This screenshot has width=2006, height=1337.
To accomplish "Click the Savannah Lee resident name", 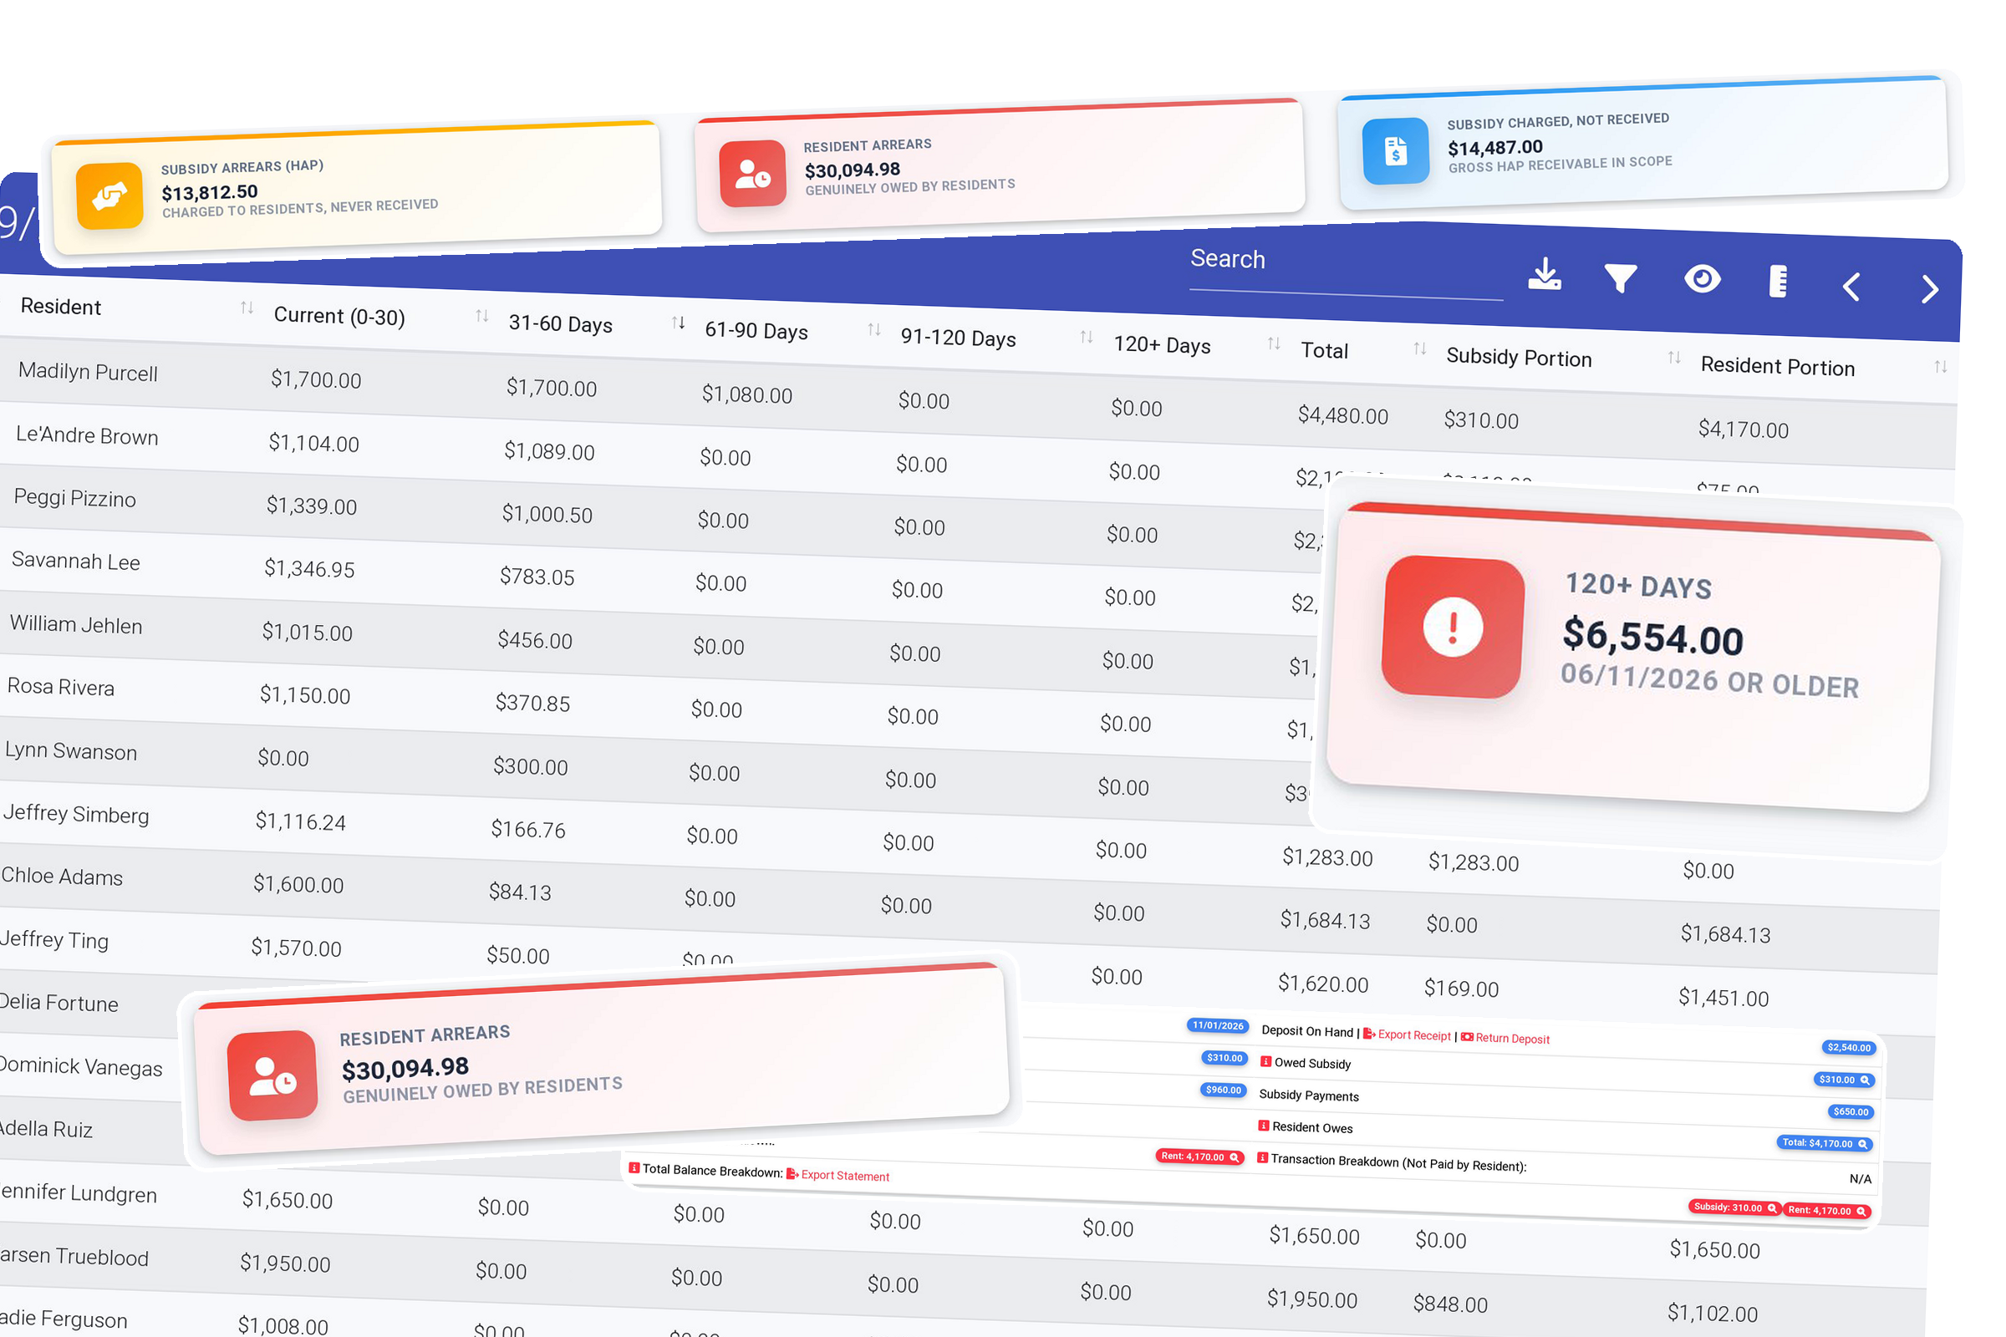I will pyautogui.click(x=76, y=561).
